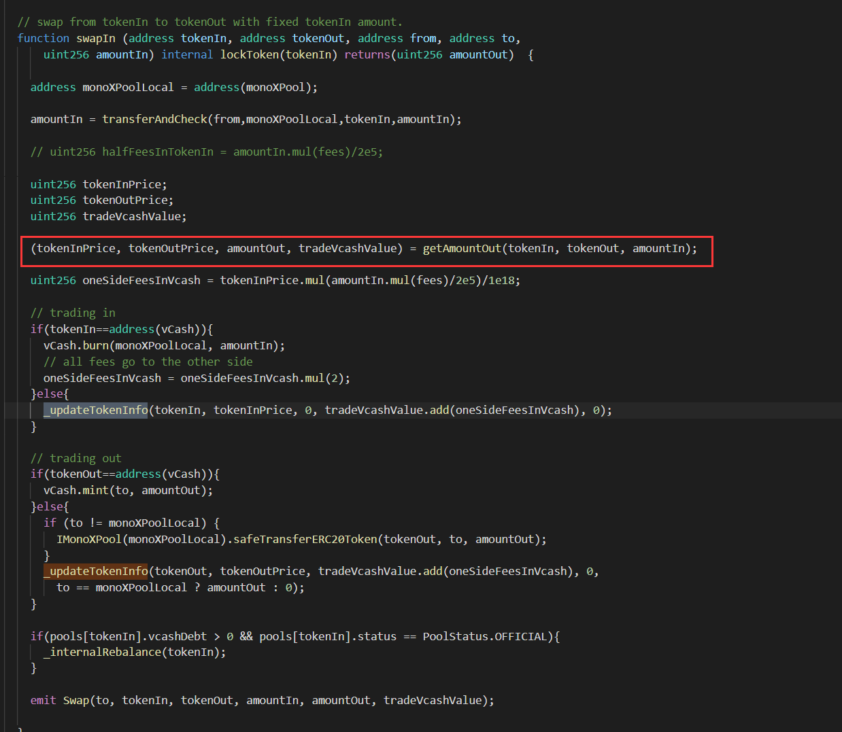Click the getAmountOut function call
842x732 pixels.
[x=462, y=248]
